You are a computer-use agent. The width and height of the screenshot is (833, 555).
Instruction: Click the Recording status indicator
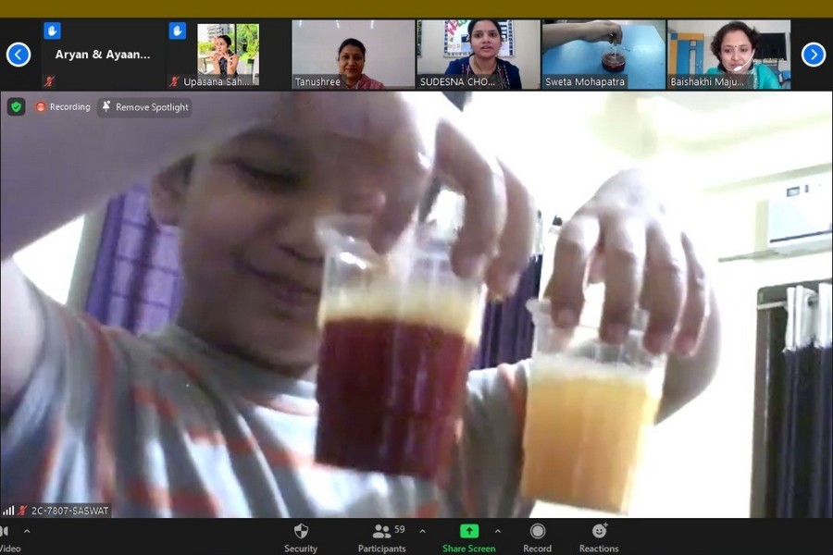click(63, 107)
